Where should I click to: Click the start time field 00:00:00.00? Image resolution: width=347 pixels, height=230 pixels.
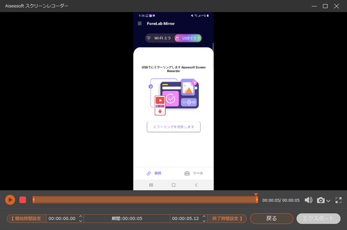pos(62,218)
